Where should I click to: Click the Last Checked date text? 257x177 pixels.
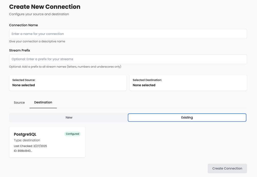pos(30,146)
